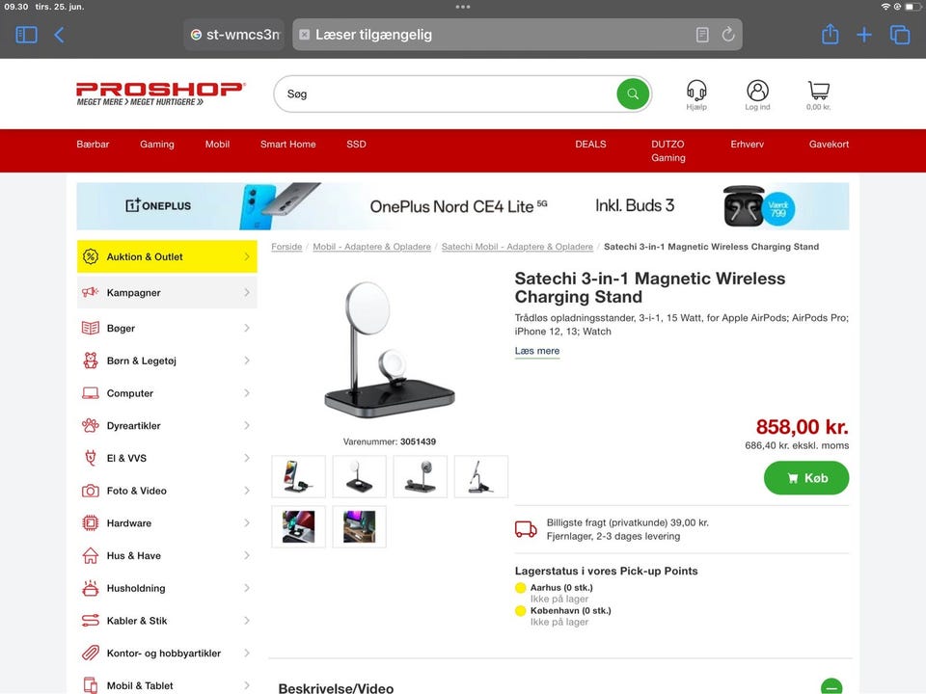Click the green Køb button
The width and height of the screenshot is (926, 694).
(806, 478)
